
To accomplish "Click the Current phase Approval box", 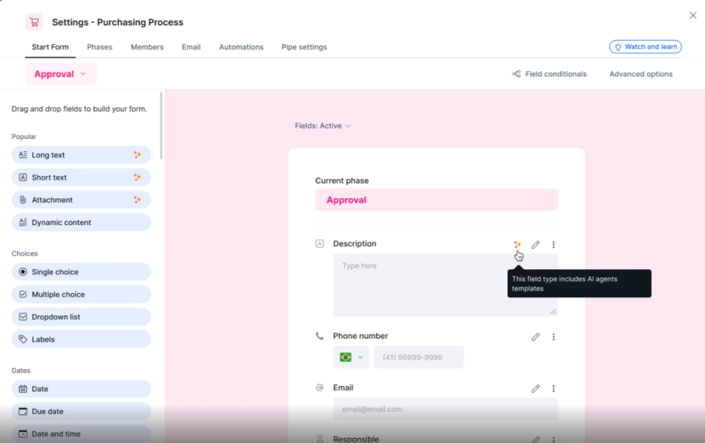I will pos(436,200).
